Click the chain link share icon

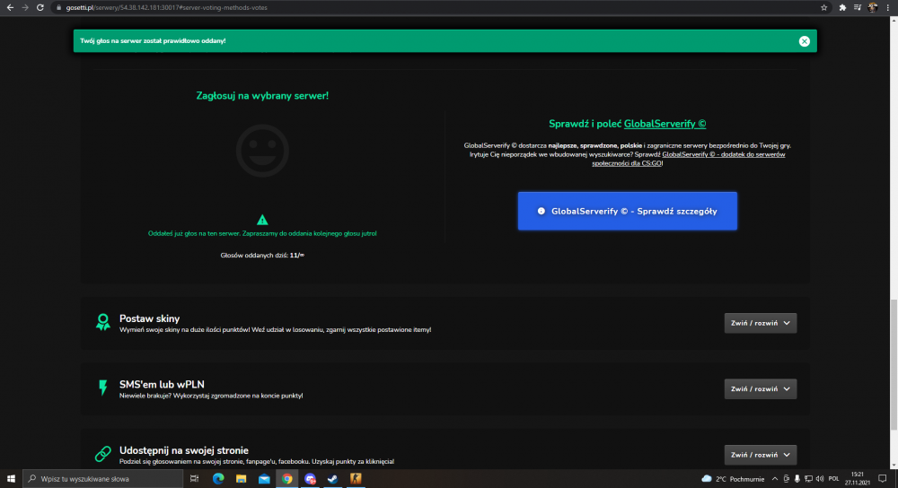pyautogui.click(x=103, y=454)
